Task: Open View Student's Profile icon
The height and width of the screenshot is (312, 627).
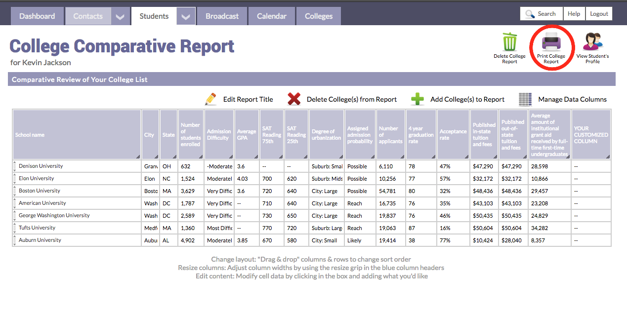Action: pyautogui.click(x=592, y=42)
